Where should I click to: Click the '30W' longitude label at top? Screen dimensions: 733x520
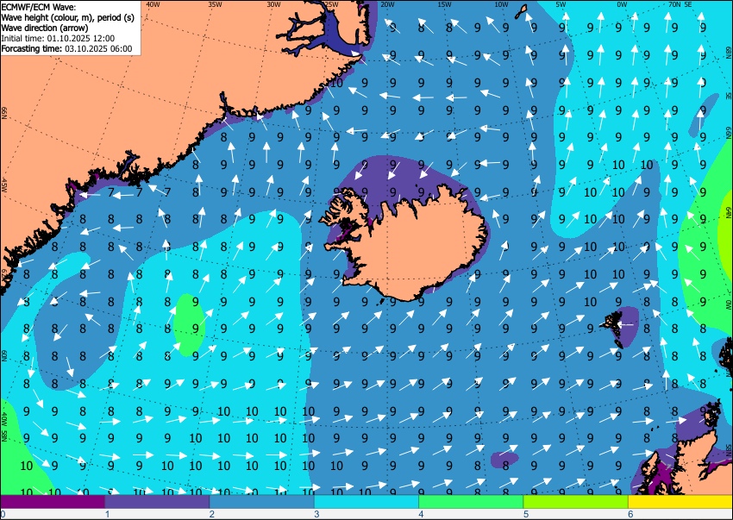[x=273, y=4]
